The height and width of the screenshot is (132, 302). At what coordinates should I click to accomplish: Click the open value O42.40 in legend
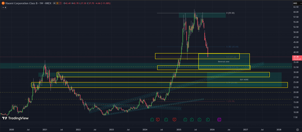tap(67, 3)
